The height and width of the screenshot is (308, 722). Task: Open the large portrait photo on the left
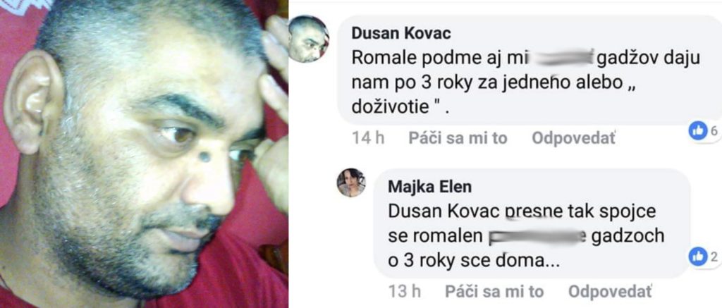click(x=144, y=154)
